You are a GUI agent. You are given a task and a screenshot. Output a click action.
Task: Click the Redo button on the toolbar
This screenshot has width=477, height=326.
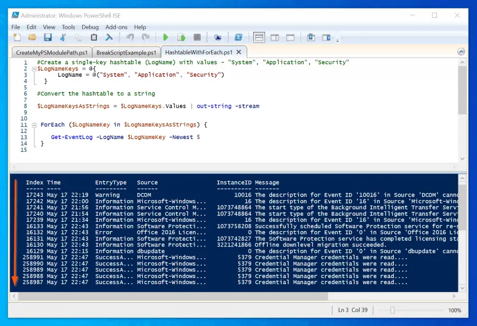tap(146, 37)
